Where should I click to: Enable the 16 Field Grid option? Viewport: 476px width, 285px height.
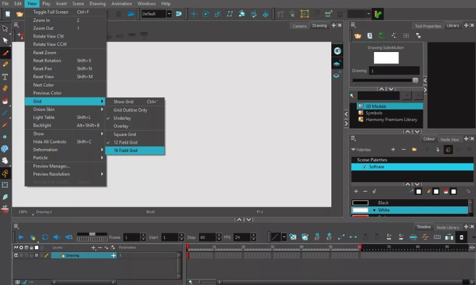[x=125, y=151]
